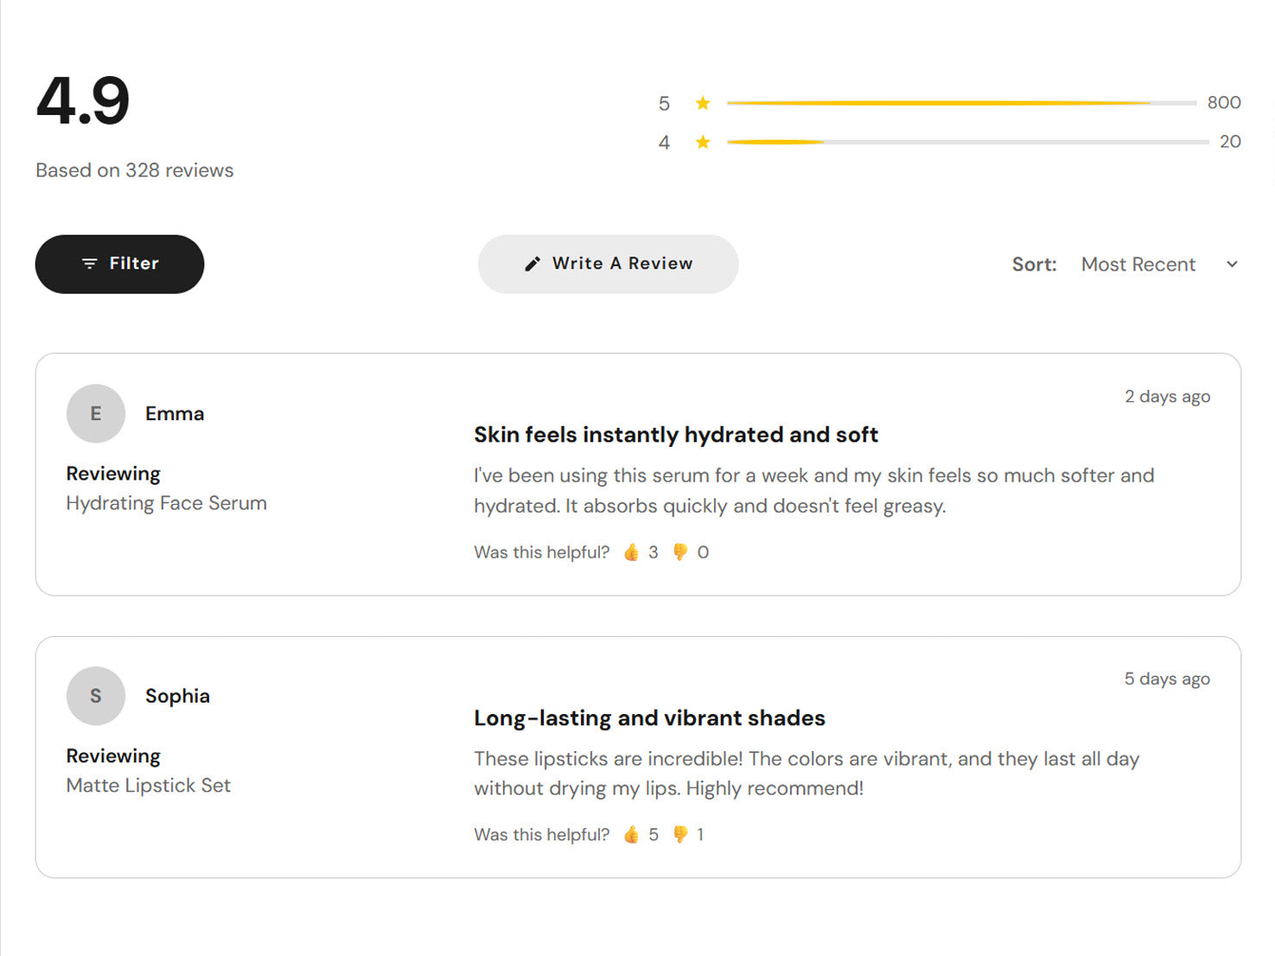The image size is (1275, 956).
Task: Open the Filter reviews button
Action: pyautogui.click(x=119, y=264)
